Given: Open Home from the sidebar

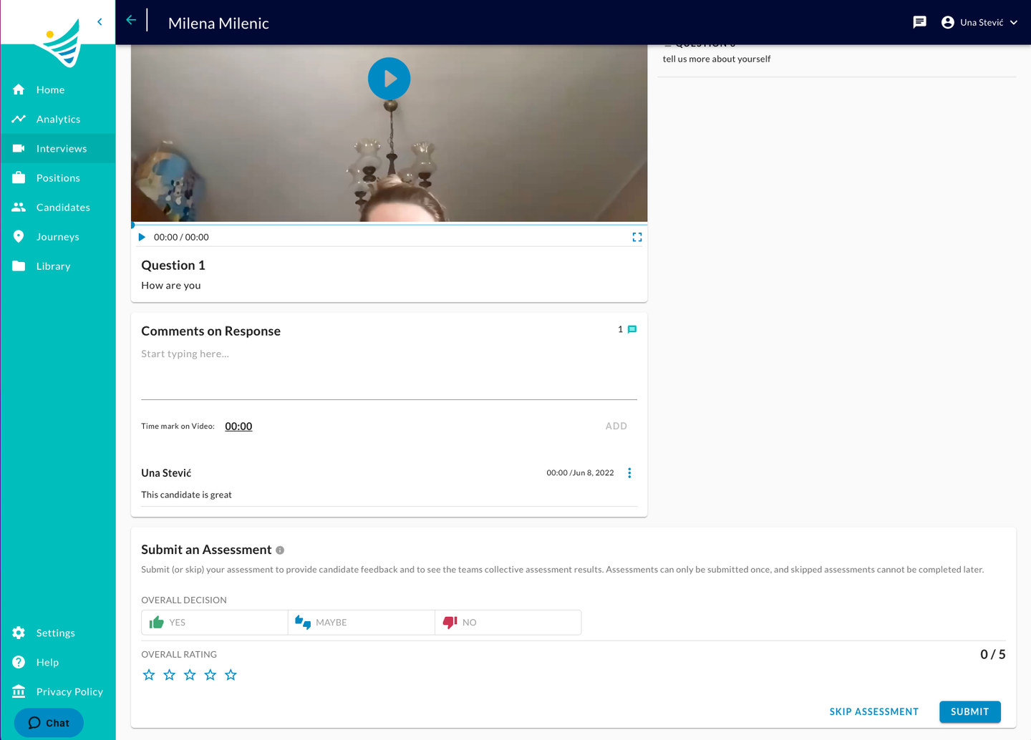Looking at the screenshot, I should coord(58,89).
